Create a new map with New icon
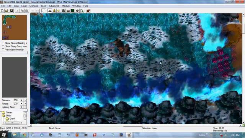 click(x=2, y=11)
